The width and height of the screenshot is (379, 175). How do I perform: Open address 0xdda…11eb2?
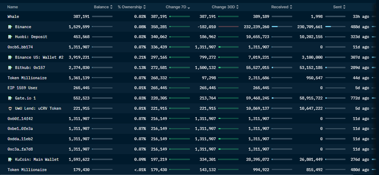pos(20,139)
